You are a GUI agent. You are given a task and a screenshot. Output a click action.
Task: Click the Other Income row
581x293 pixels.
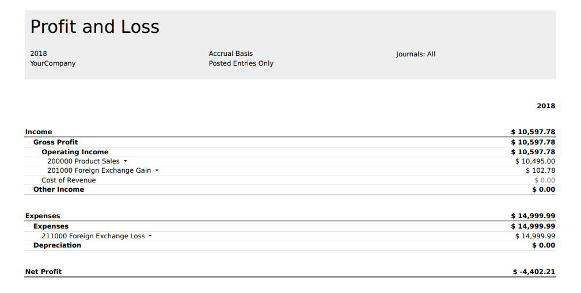click(290, 189)
